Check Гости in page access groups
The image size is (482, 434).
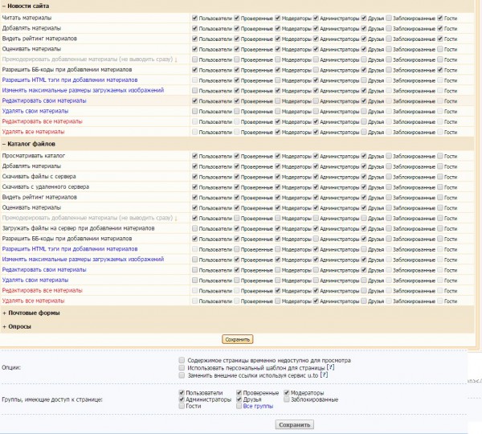(x=182, y=406)
